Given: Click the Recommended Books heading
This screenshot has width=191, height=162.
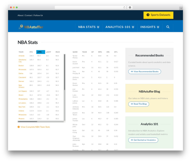Looking at the screenshot, I should pyautogui.click(x=149, y=56).
